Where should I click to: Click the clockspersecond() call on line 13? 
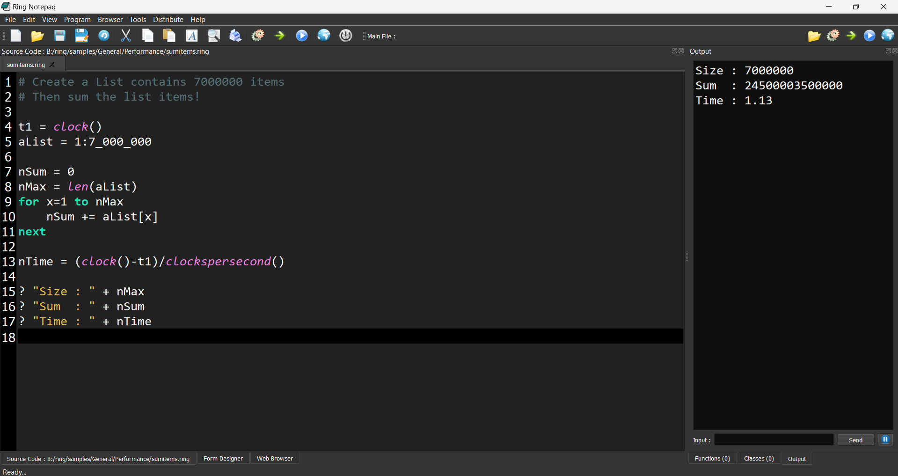coord(225,262)
